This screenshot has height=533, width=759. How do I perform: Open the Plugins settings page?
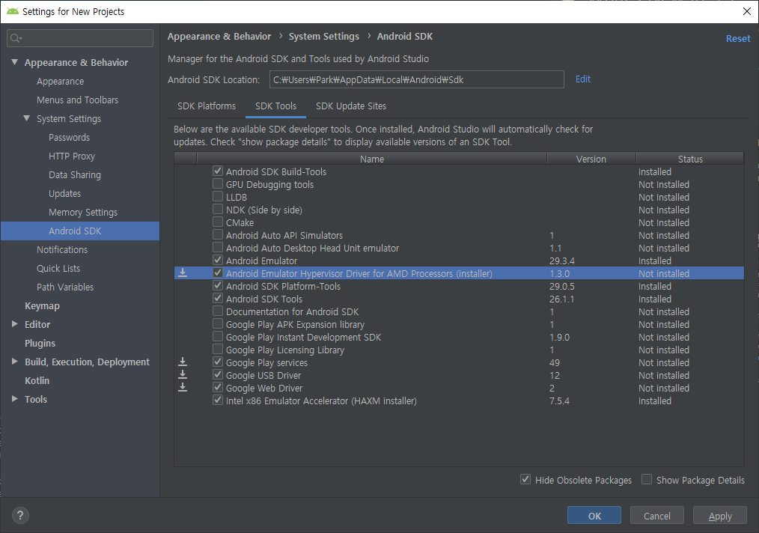[40, 343]
